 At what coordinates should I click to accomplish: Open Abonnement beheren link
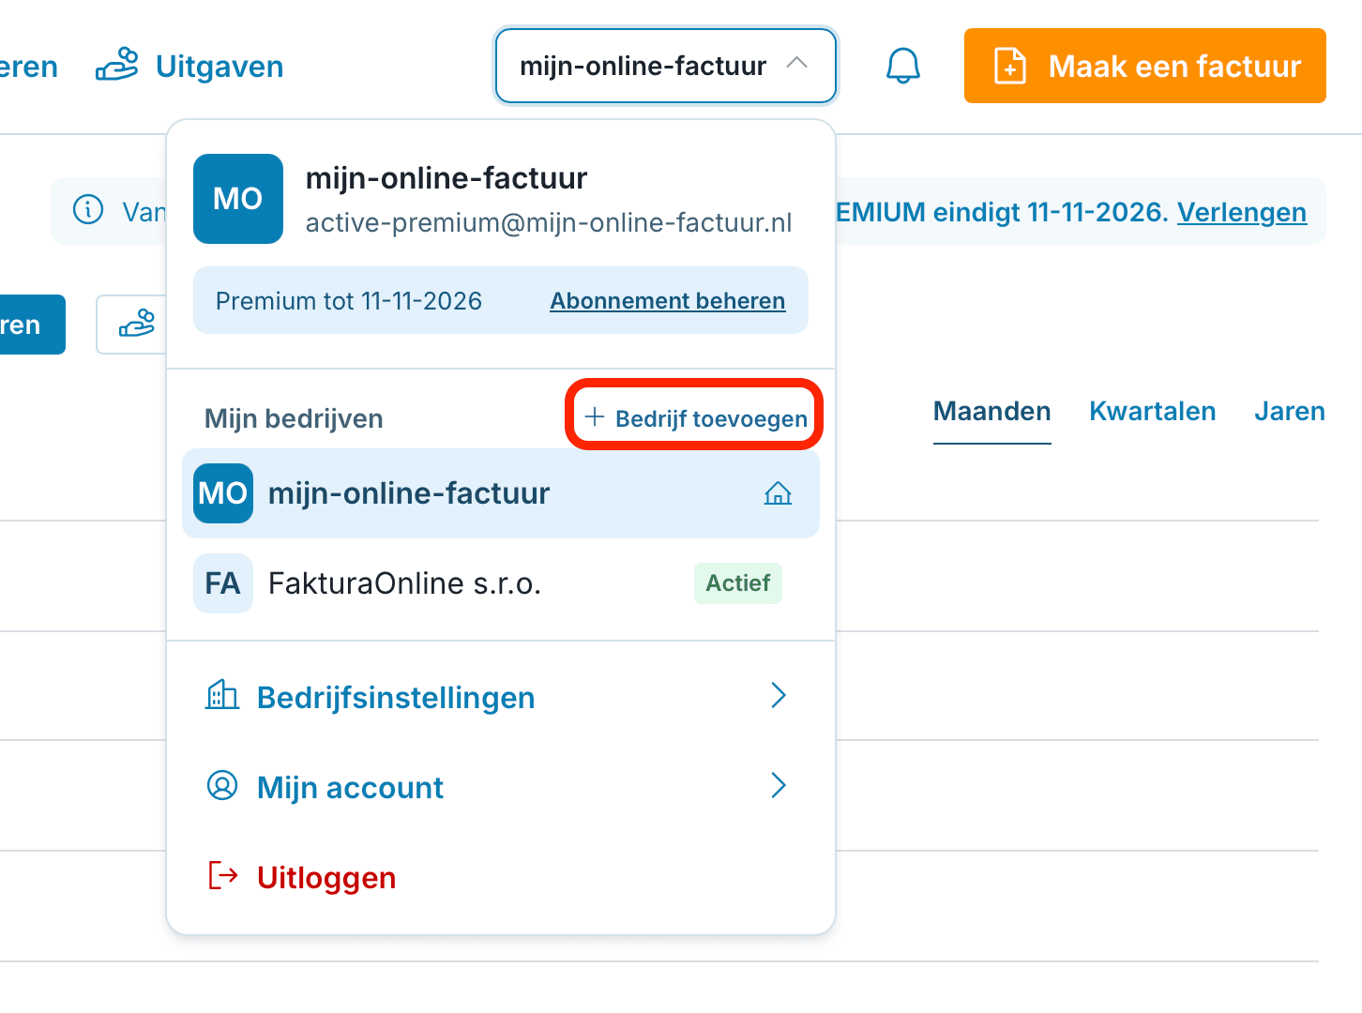[668, 301]
